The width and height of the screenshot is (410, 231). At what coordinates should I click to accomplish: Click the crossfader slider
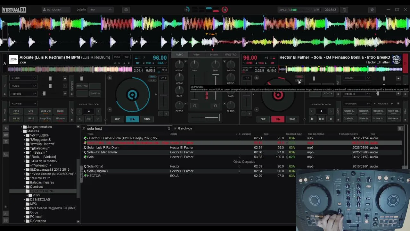[x=205, y=118]
